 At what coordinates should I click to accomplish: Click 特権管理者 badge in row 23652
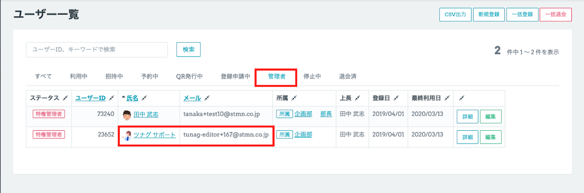(x=49, y=135)
